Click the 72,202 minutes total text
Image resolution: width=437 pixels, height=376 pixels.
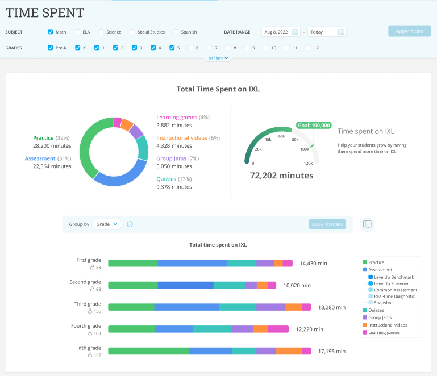pos(282,176)
